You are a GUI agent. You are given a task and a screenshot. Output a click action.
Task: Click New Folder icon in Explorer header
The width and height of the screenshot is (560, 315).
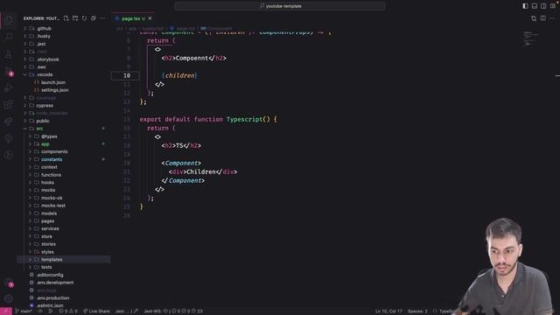pyautogui.click(x=75, y=18)
